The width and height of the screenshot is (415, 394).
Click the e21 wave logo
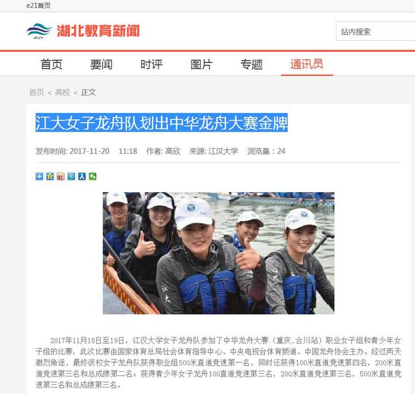tap(39, 31)
